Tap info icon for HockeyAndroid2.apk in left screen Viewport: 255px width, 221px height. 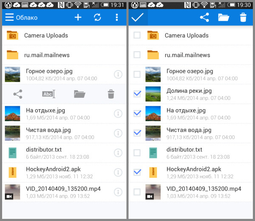pos(118,172)
